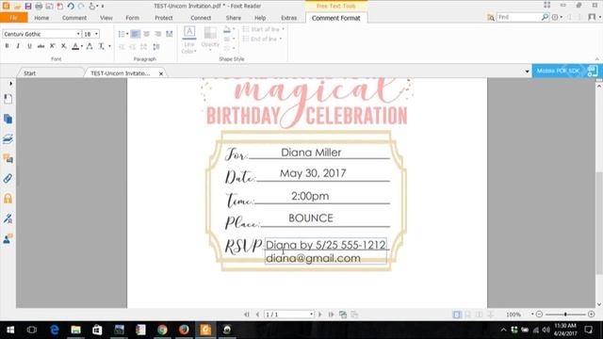The image size is (603, 339).
Task: Undo the last action
Action: 71,6
